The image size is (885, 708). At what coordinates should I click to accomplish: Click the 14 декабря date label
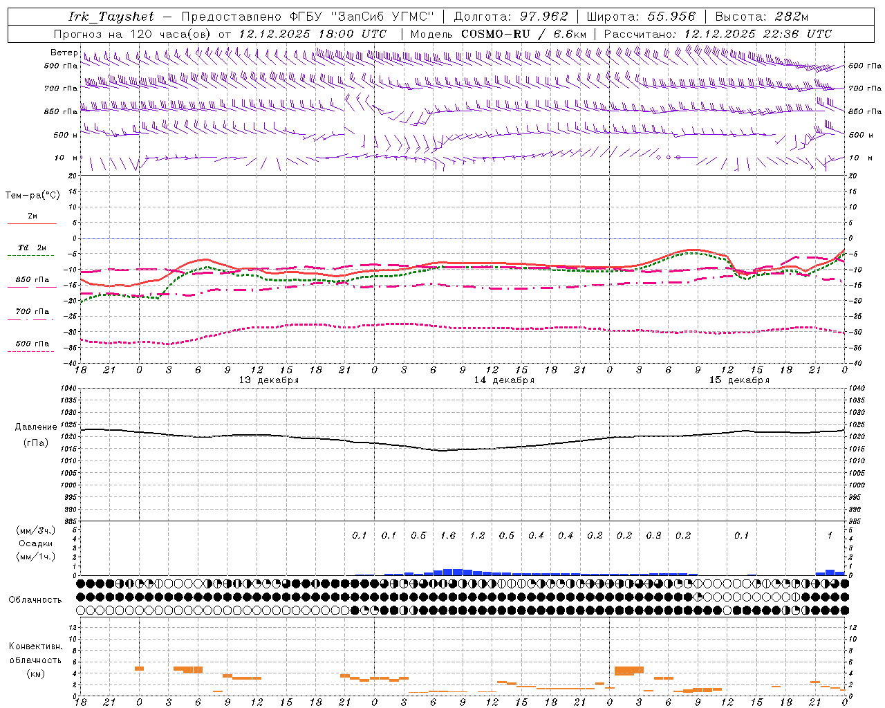(x=504, y=380)
